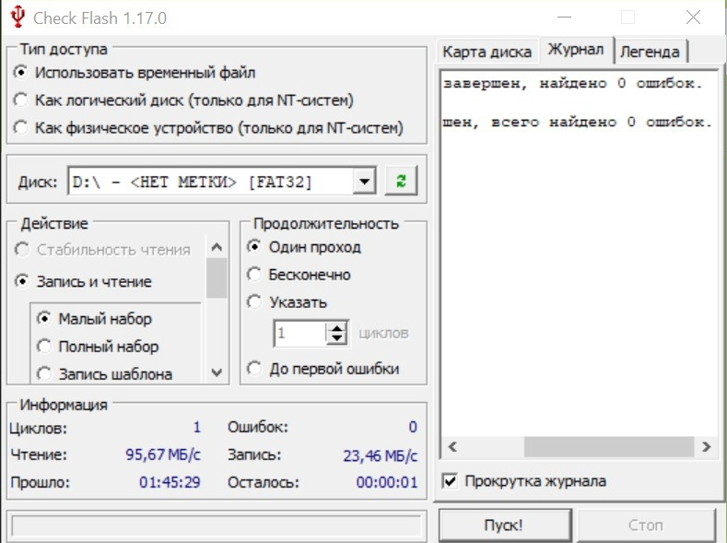Switch to the 'Легенда' tab
The width and height of the screenshot is (727, 543).
(x=650, y=52)
